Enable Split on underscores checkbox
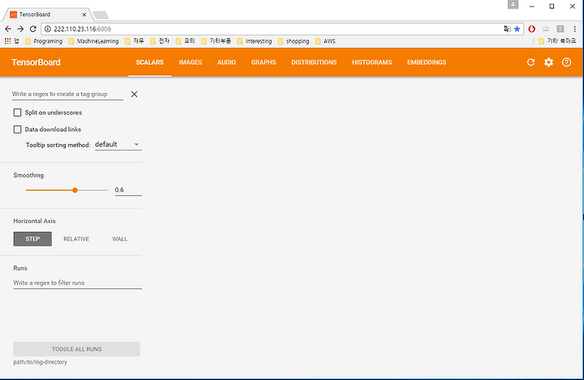Screen dimensions: 584x380 point(17,113)
